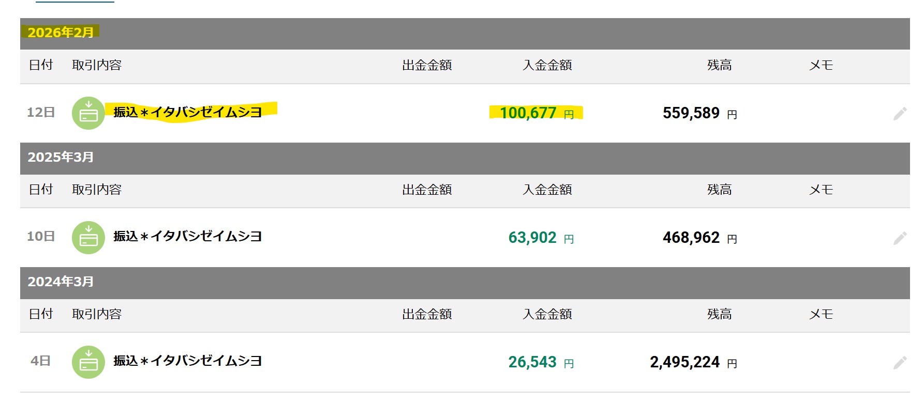This screenshot has width=924, height=403.
Task: Select the 2026年2月 section header
Action: point(61,33)
